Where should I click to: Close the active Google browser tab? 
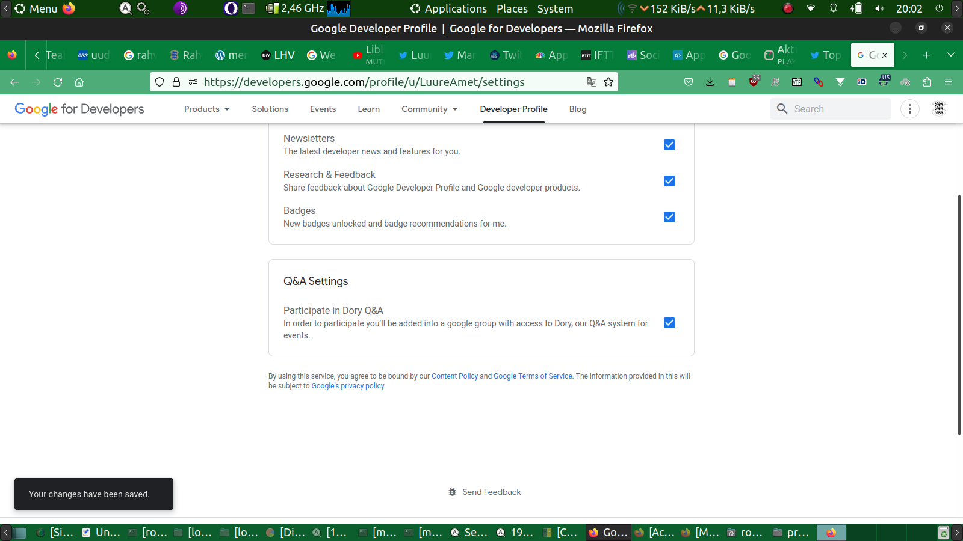[885, 55]
